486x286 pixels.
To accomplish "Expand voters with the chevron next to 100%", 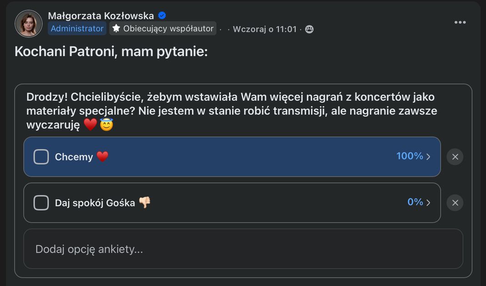I will (428, 157).
